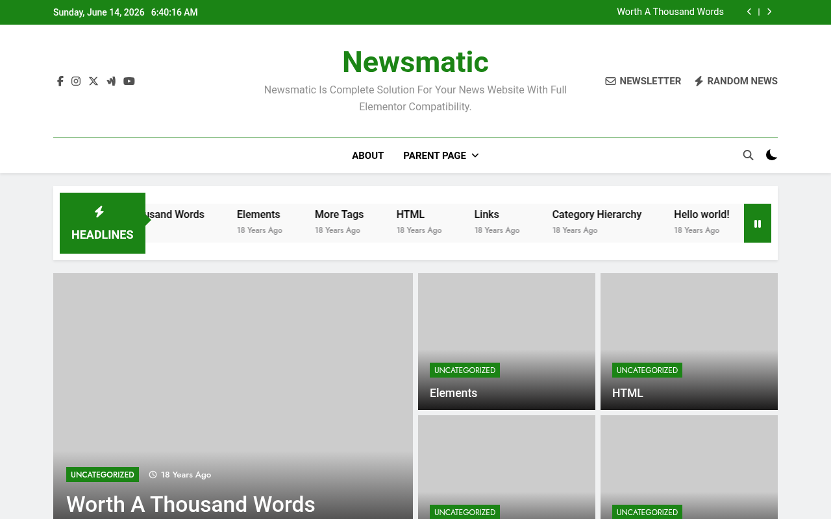Open the Elements post card title
The width and height of the screenshot is (831, 519).
coord(453,393)
